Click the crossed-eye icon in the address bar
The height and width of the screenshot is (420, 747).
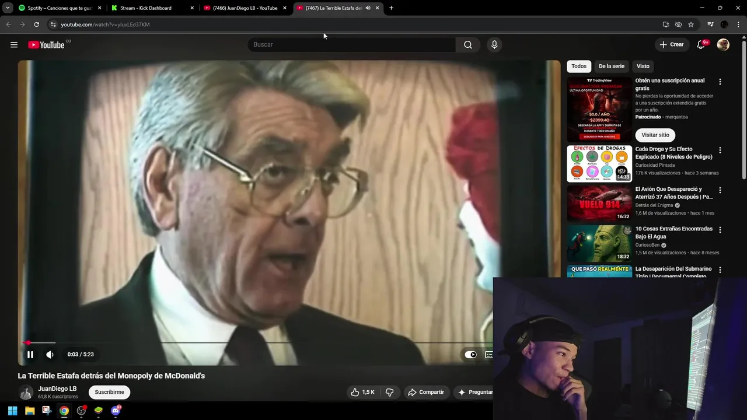[678, 24]
